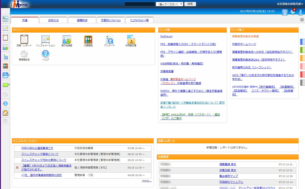Click the broadcast antenna icon in header

point(285,12)
